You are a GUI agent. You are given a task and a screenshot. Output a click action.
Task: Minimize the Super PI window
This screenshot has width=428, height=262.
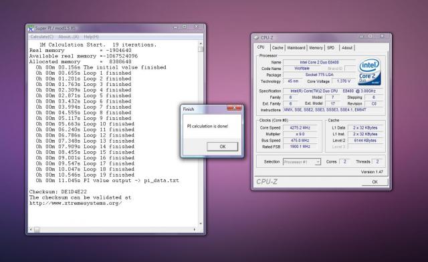pyautogui.click(x=175, y=27)
